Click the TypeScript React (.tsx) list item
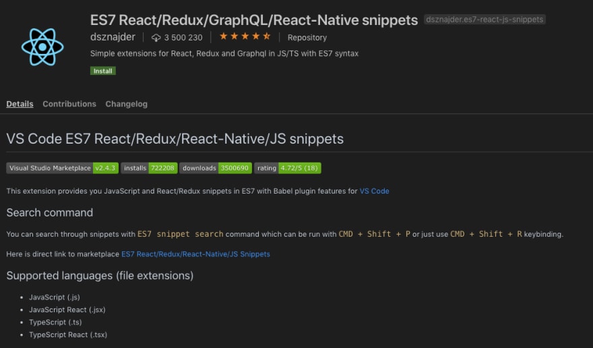 (x=68, y=335)
